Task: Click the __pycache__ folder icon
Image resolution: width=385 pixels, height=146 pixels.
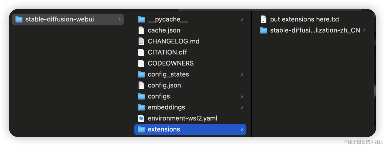Action: pos(141,19)
